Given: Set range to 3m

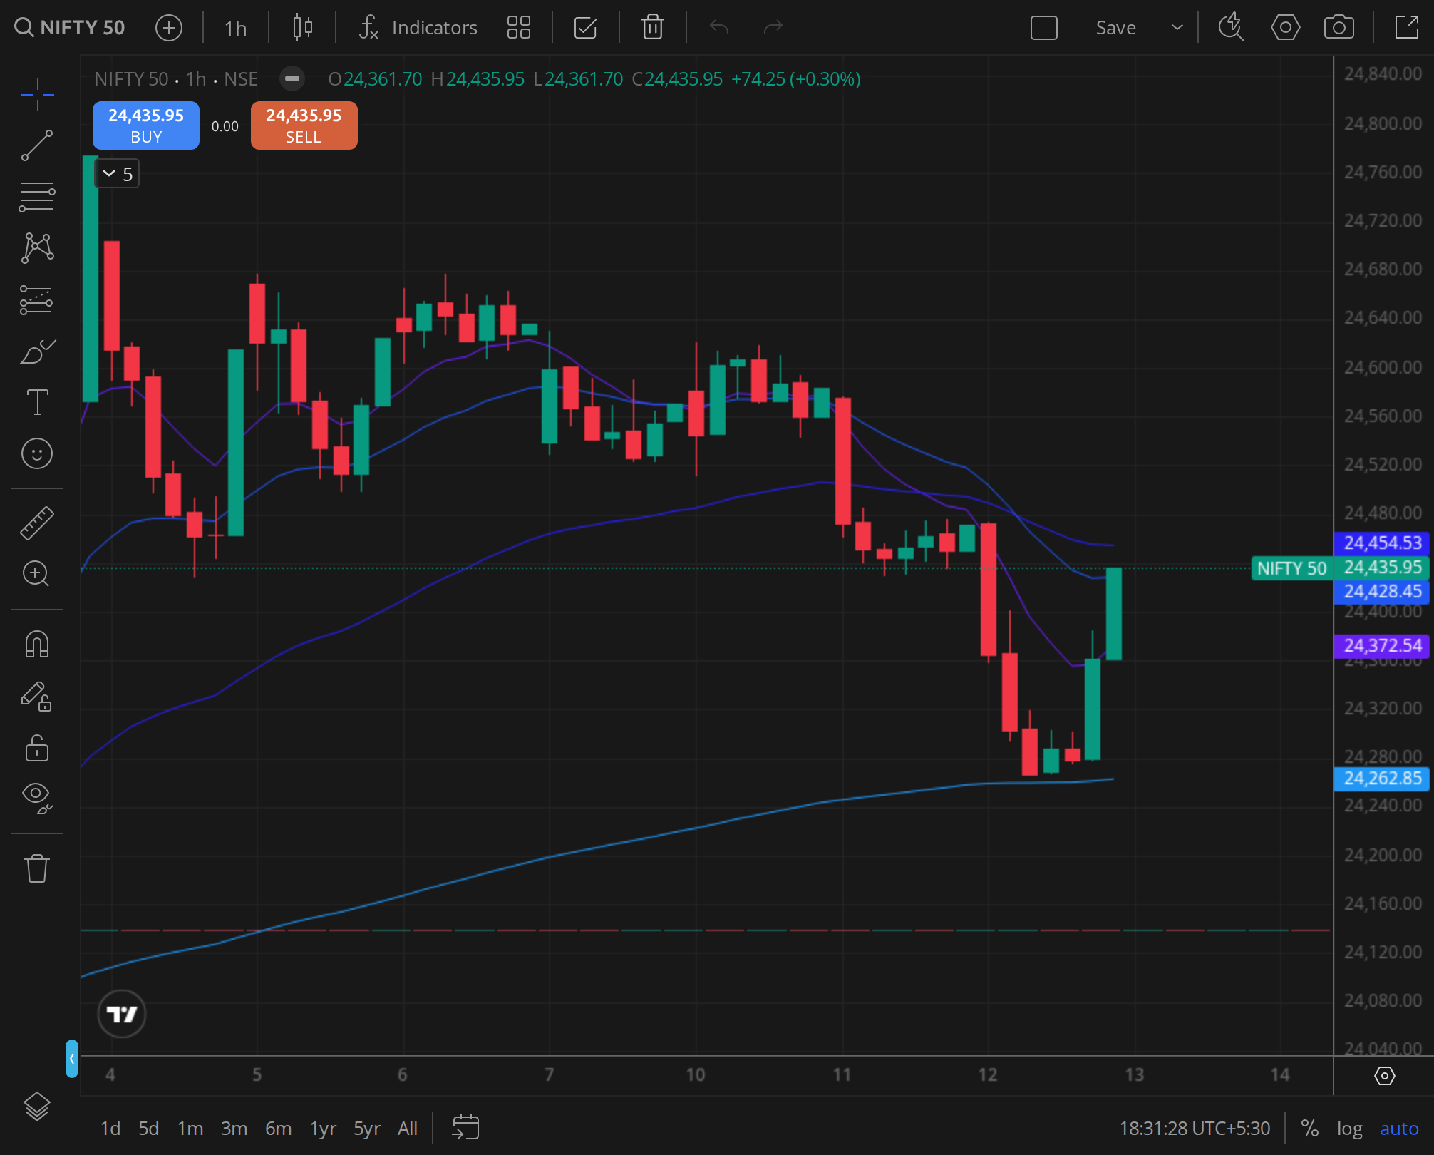Looking at the screenshot, I should (x=234, y=1129).
